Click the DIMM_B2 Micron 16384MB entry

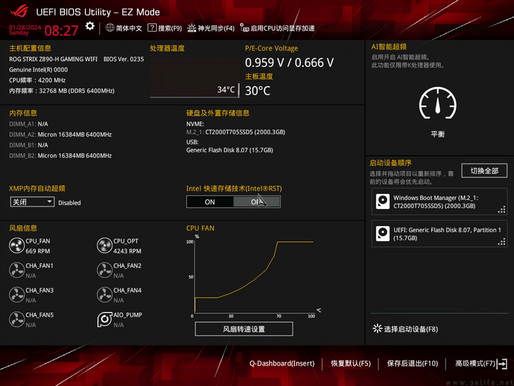tap(60, 156)
